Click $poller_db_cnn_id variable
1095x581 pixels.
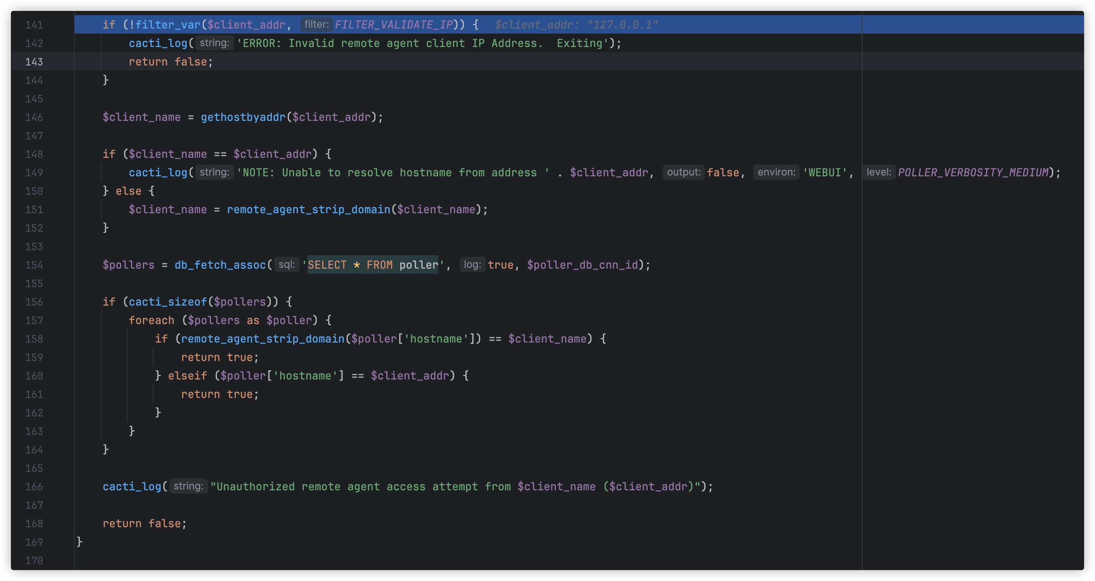tap(582, 265)
